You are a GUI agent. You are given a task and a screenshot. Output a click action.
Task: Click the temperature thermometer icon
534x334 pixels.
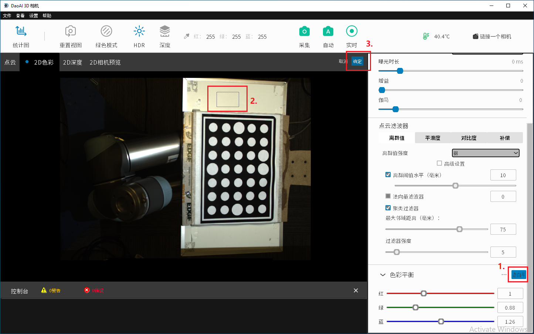[x=426, y=36]
